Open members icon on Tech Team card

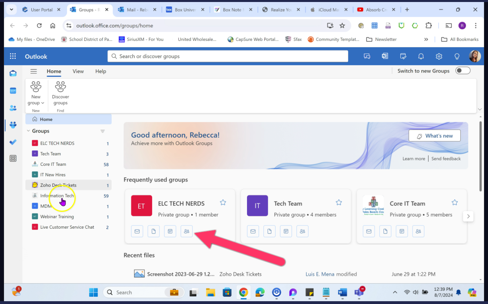pos(302,231)
